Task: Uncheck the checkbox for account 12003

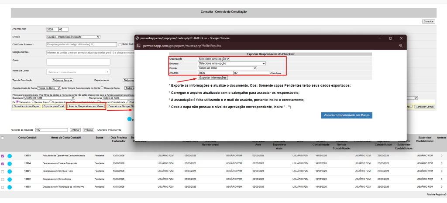Action: tap(3, 156)
